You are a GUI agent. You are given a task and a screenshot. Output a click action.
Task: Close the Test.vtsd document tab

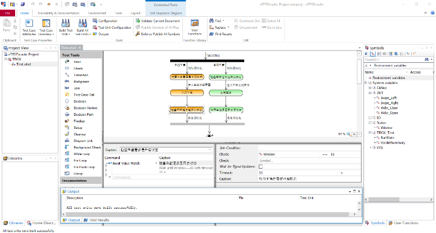coord(80,47)
